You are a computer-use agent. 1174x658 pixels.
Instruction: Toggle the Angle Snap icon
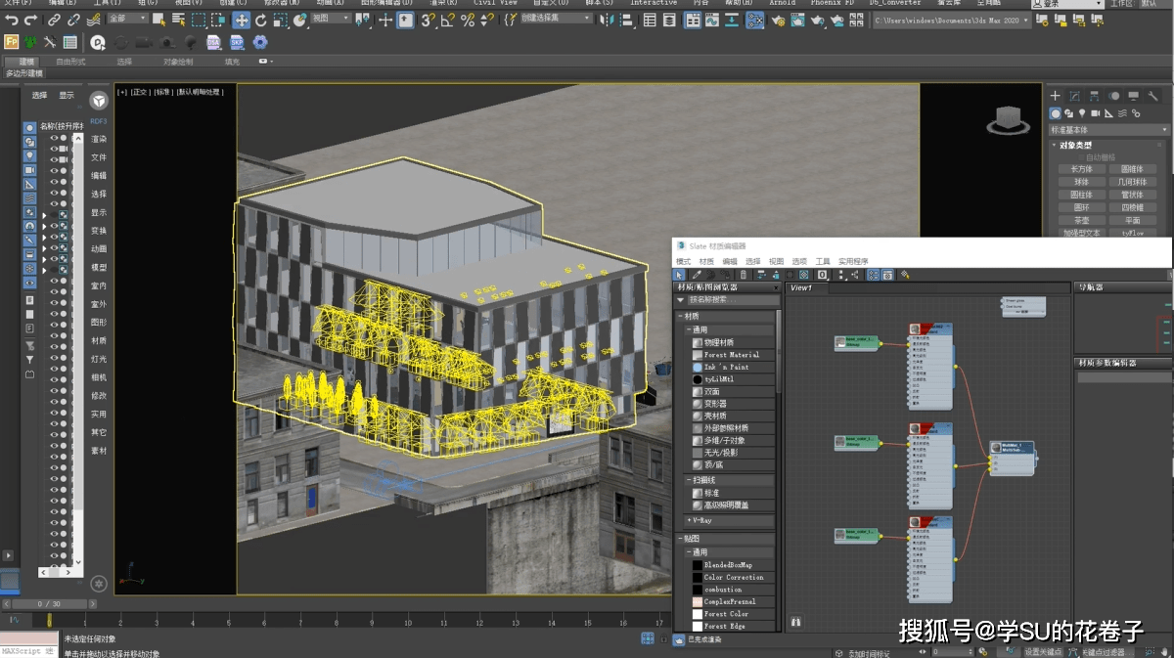pos(448,20)
